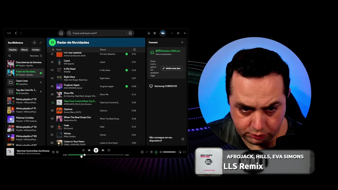Expand Sua Biblioteca with the arrows icon
Viewport: 338px width, 190px height.
click(41, 42)
